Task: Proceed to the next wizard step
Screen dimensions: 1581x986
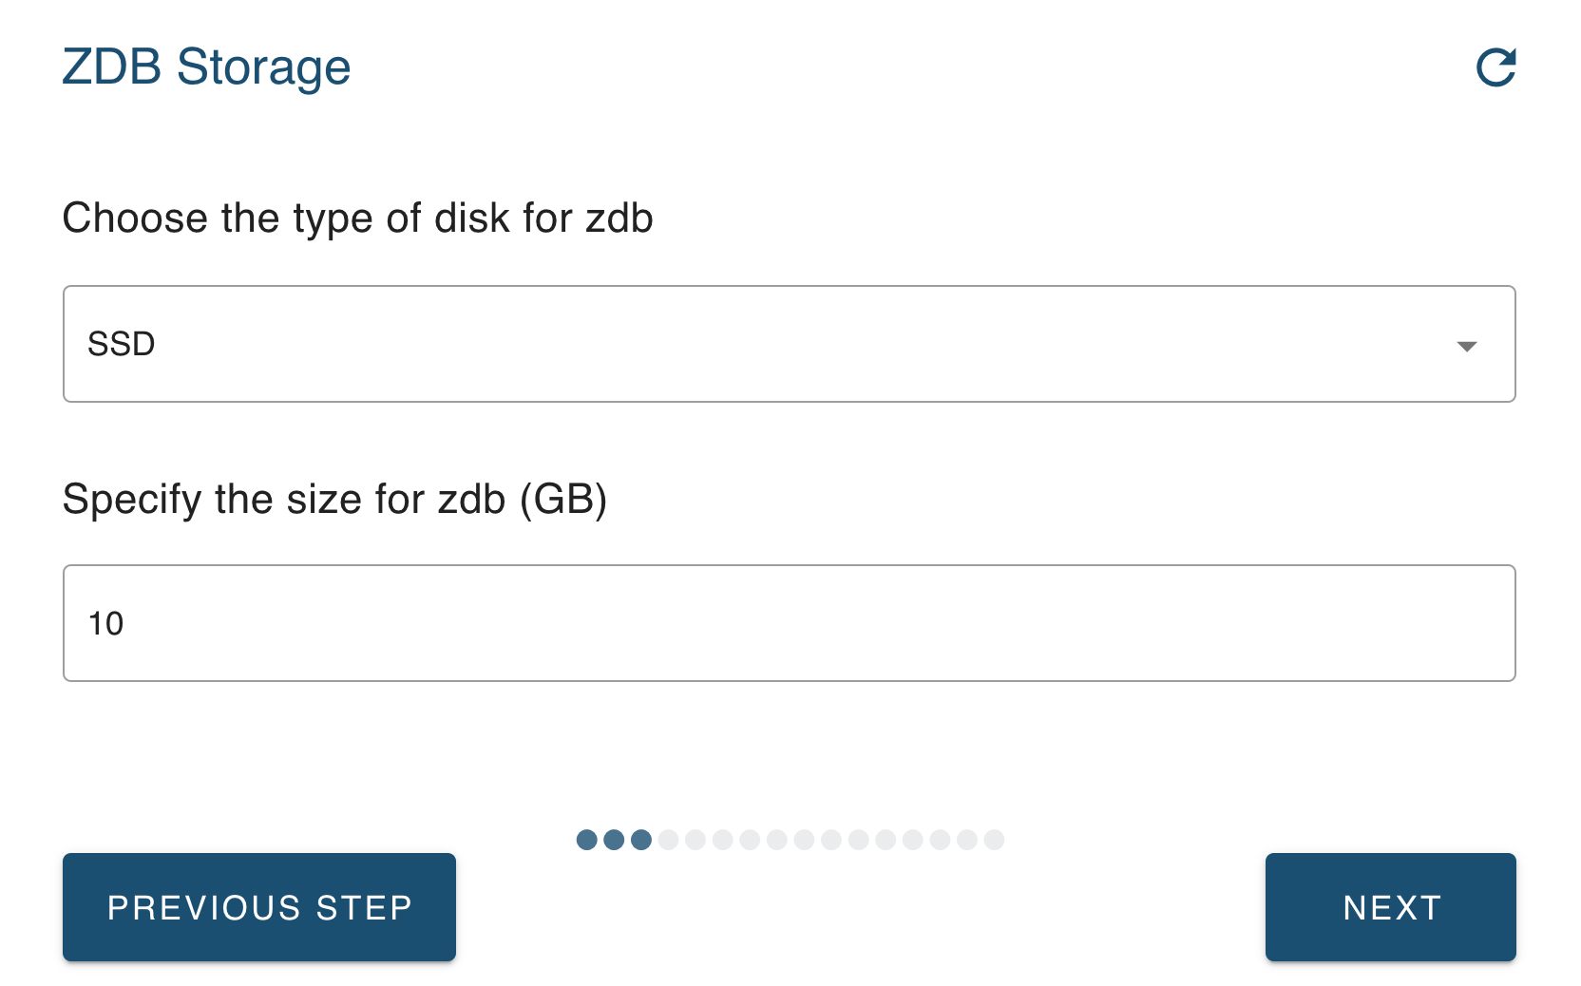Action: (1390, 907)
